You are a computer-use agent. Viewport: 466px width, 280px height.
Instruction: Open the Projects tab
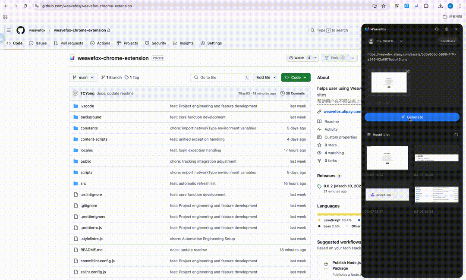(x=127, y=43)
